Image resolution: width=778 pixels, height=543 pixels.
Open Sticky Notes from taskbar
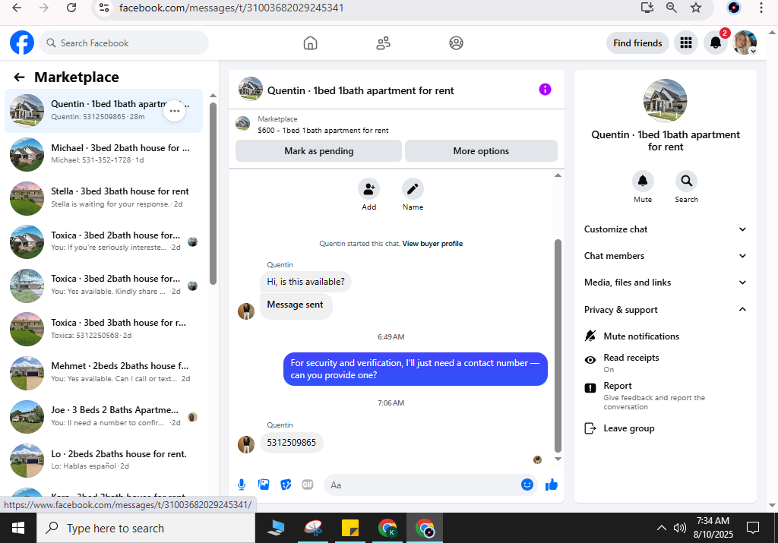349,528
